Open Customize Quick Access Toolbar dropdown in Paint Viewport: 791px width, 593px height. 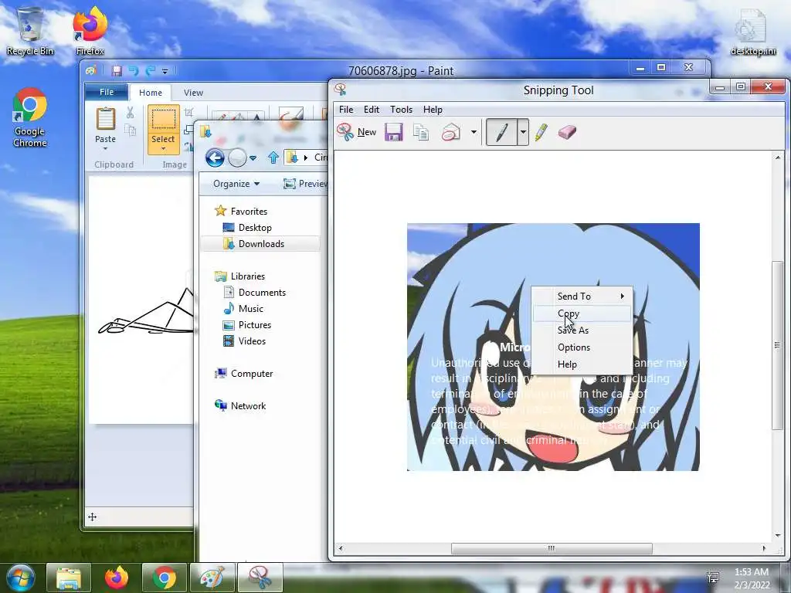(165, 72)
